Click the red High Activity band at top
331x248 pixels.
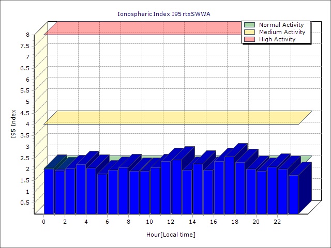tap(145, 28)
